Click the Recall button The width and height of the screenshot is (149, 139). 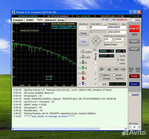coord(134,49)
